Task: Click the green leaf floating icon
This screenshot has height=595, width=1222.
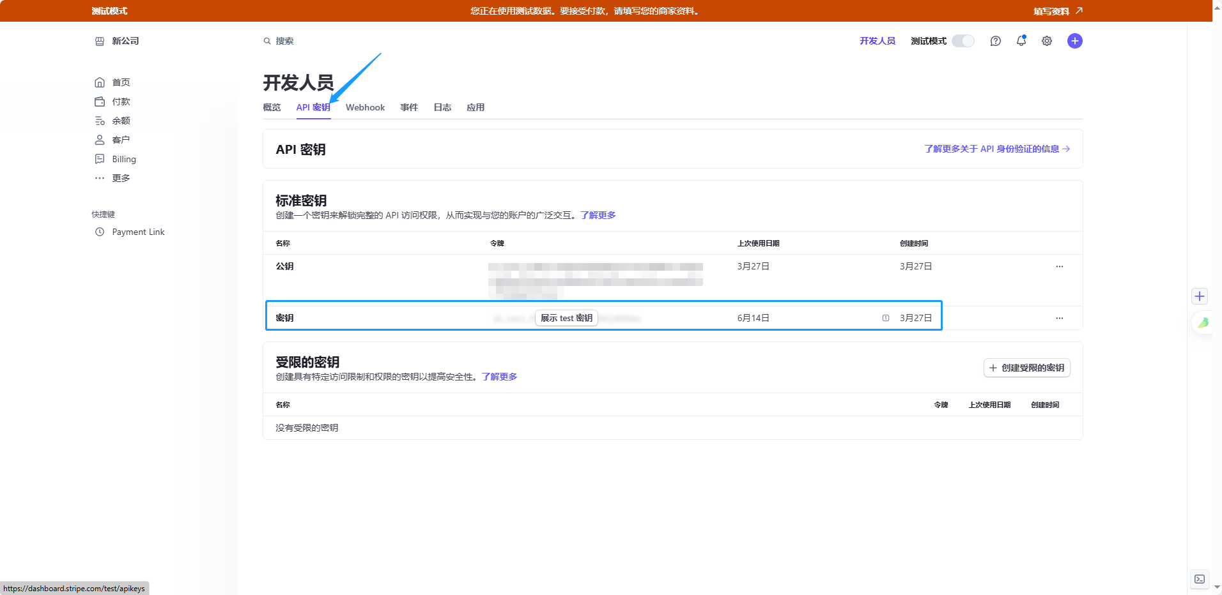Action: tap(1203, 322)
